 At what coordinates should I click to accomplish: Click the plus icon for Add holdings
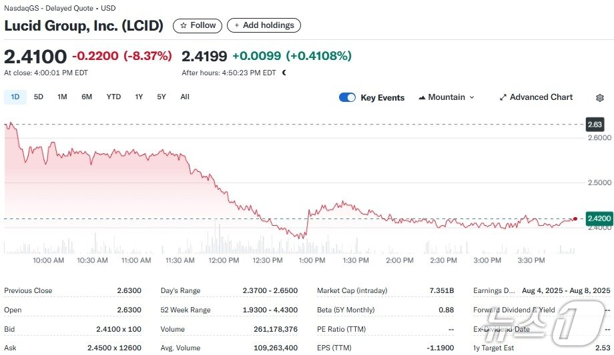click(x=236, y=25)
